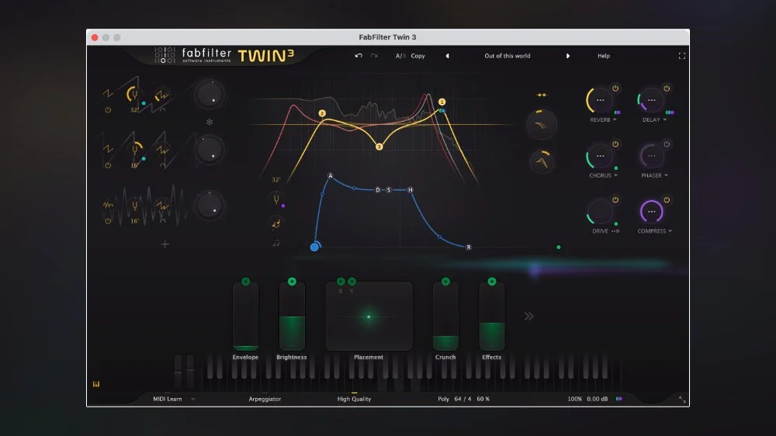Click the dimmed music notes icon beside envelope
The height and width of the screenshot is (436, 776).
pos(276,243)
